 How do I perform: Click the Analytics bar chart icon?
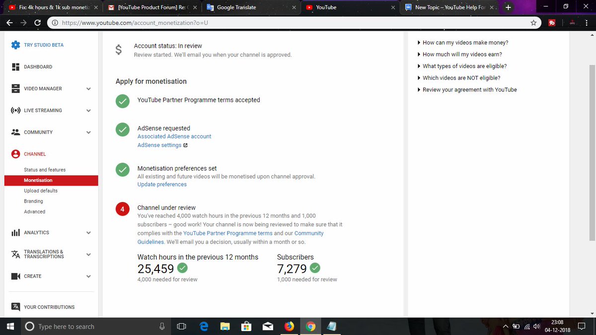[15, 232]
